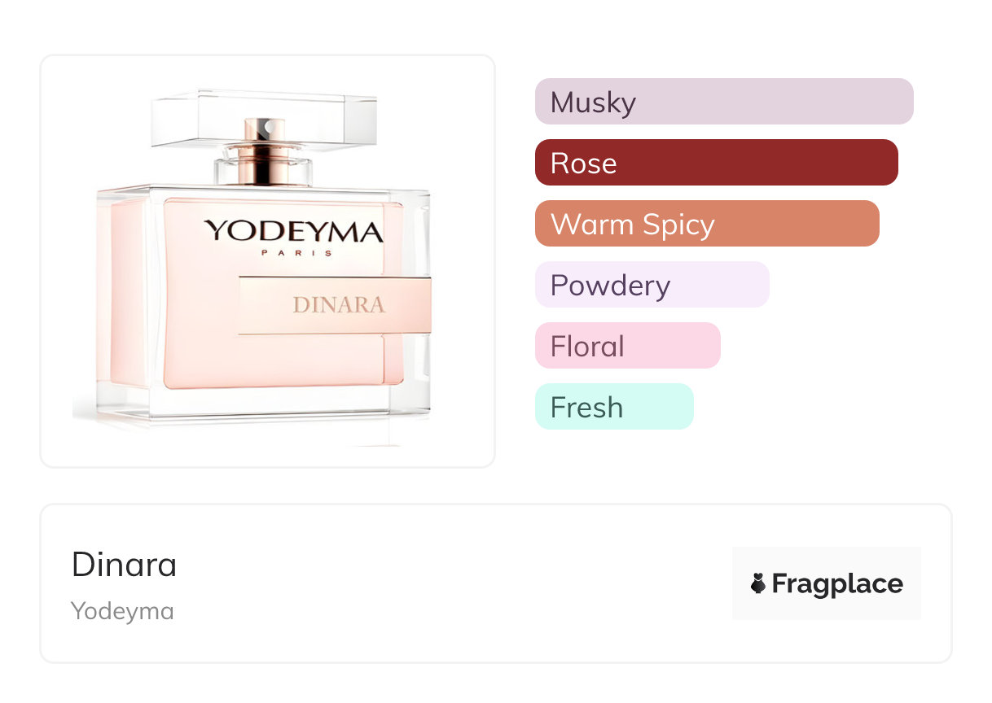This screenshot has height=703, width=992.
Task: Click the glass neck collar under nozzle
Action: (x=264, y=169)
